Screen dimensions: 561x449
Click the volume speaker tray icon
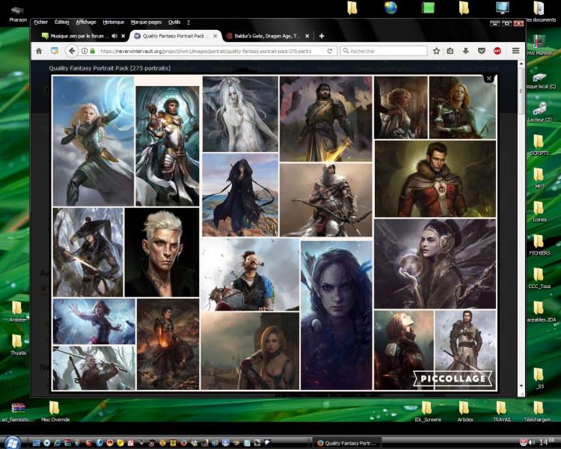(x=532, y=442)
